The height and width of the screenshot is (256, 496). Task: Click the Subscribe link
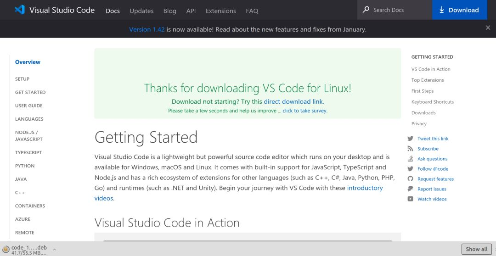(x=428, y=149)
